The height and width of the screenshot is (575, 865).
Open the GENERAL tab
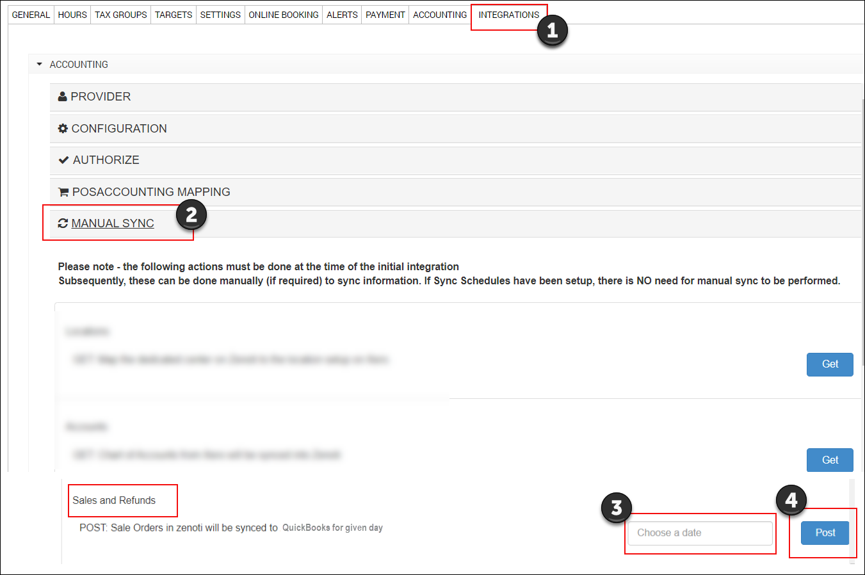click(31, 15)
